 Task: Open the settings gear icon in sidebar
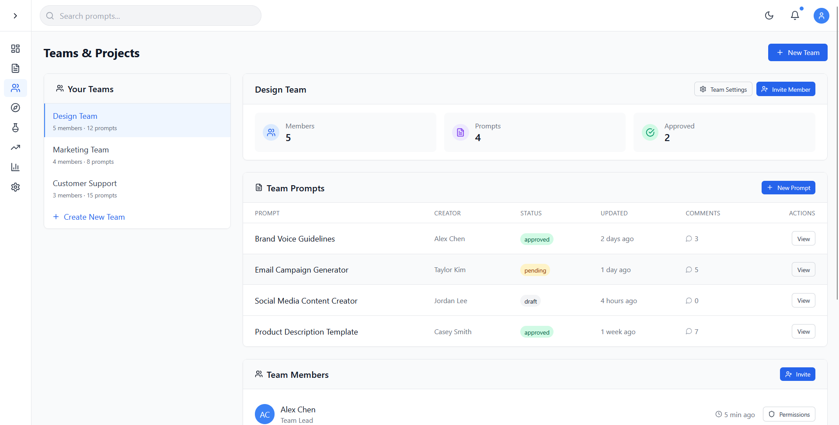pos(15,187)
